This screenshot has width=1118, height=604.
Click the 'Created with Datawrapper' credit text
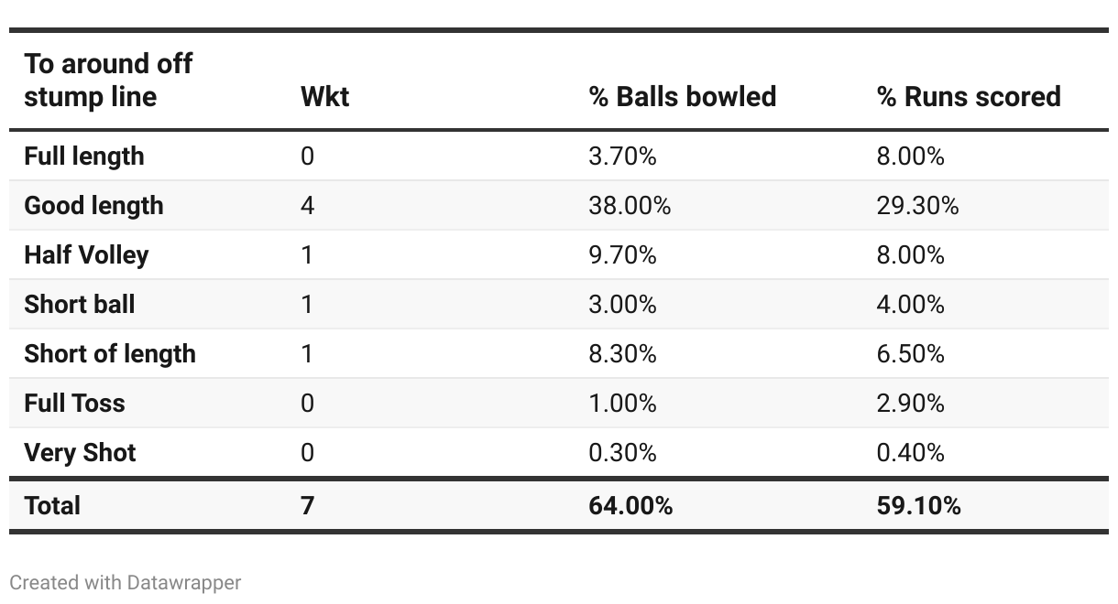[x=126, y=582]
